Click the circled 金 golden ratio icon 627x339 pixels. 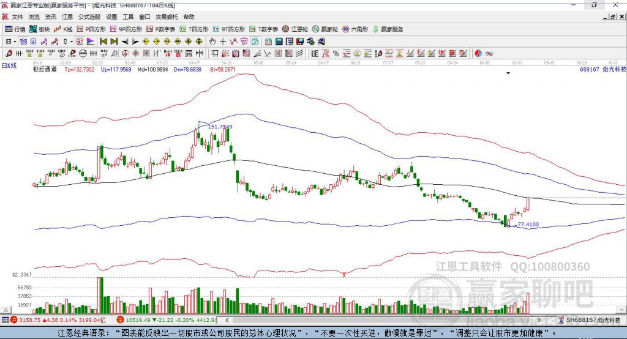tap(357, 53)
